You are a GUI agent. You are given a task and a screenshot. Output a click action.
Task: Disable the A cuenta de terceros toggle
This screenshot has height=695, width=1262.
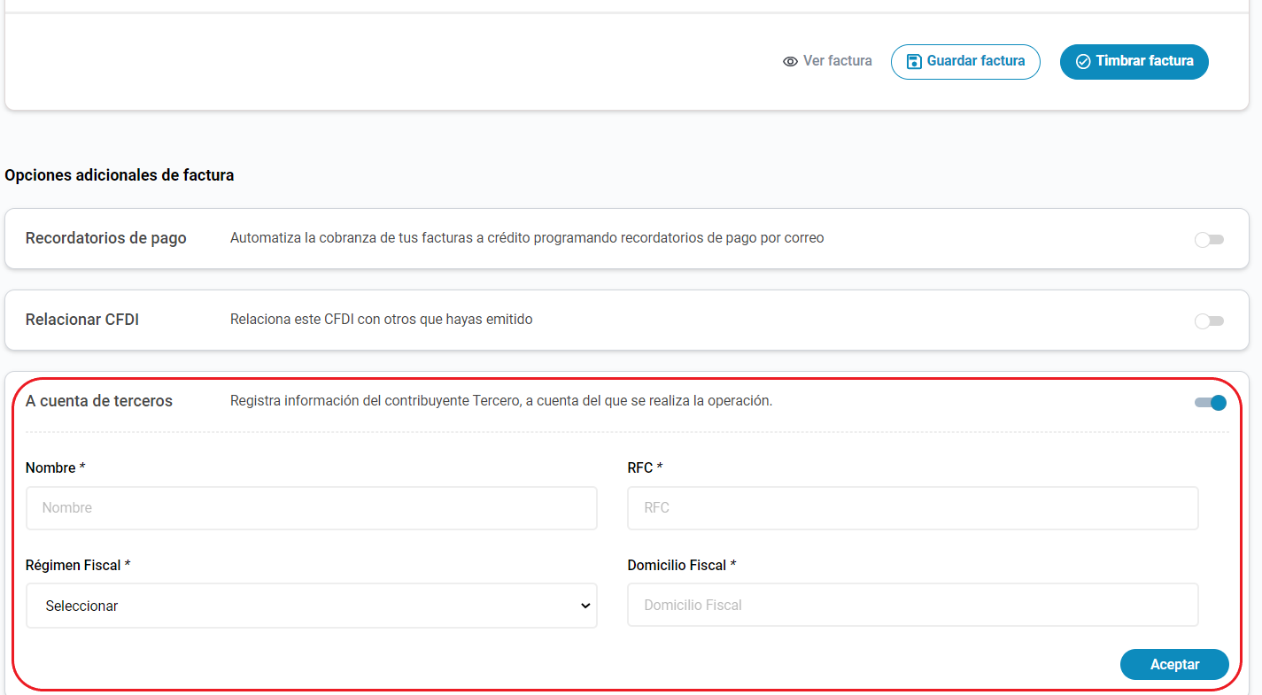pos(1210,403)
